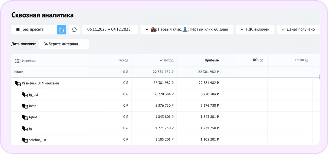Click the info icon next to Клики
Screen dimensions: 328x154
tap(307, 60)
